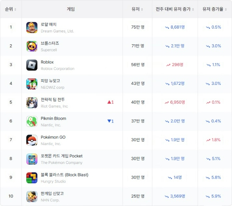Open the Pikmin Bloom app icon

pyautogui.click(x=32, y=122)
